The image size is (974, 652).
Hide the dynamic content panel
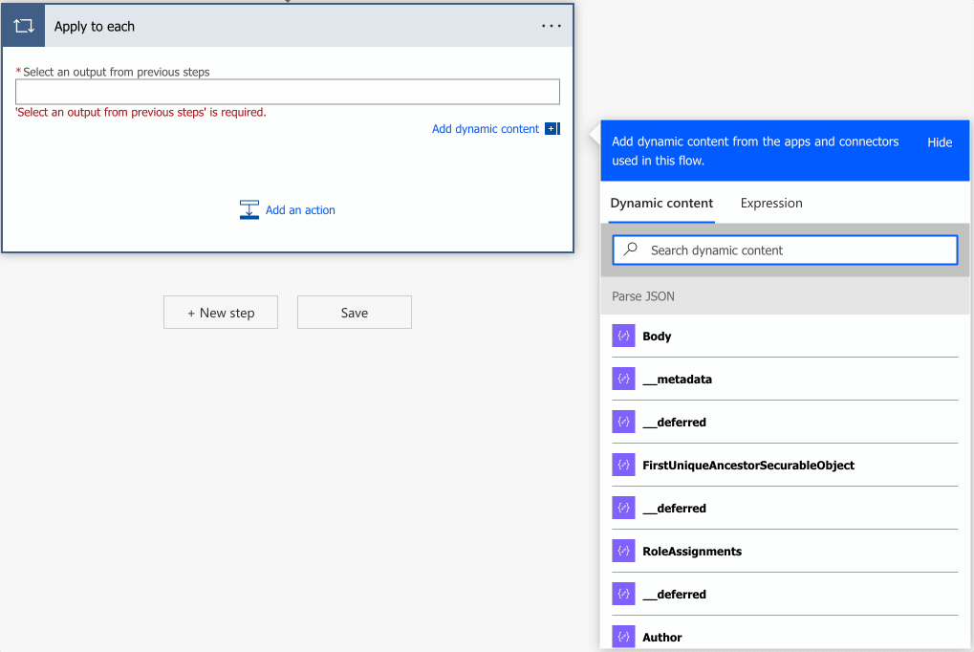tap(939, 142)
